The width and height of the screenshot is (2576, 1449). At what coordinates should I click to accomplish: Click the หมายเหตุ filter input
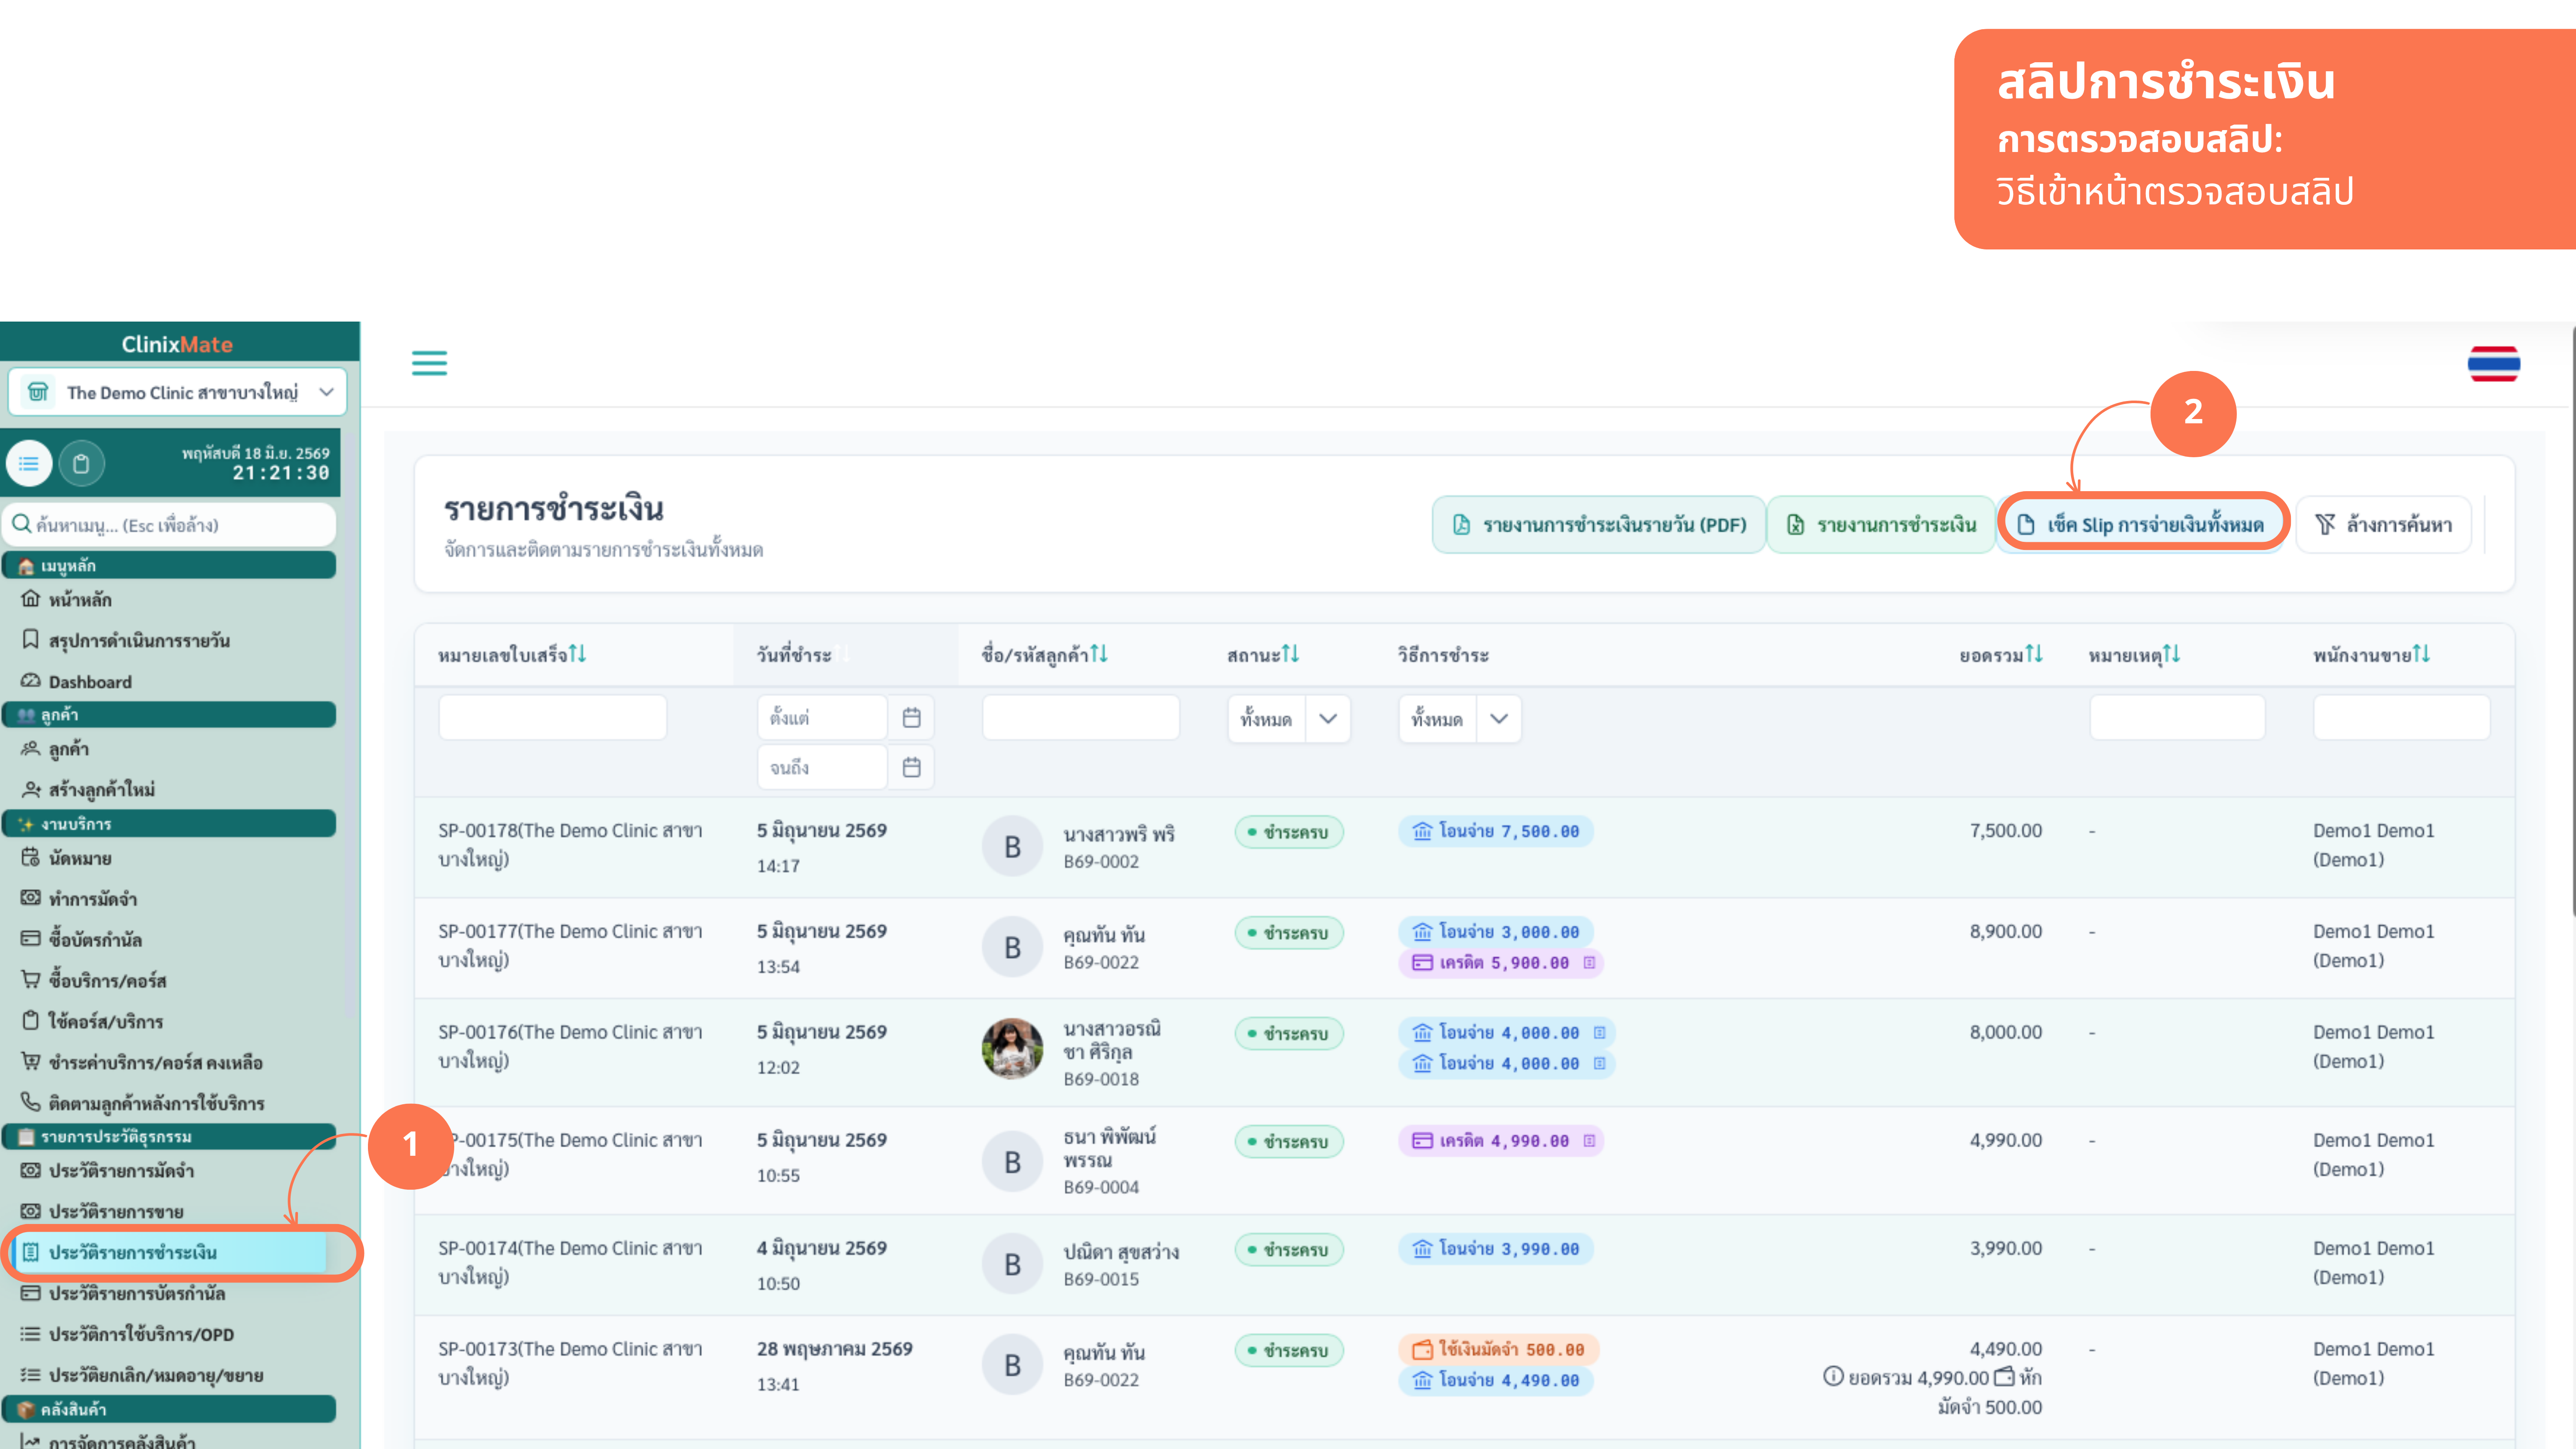tap(2177, 717)
